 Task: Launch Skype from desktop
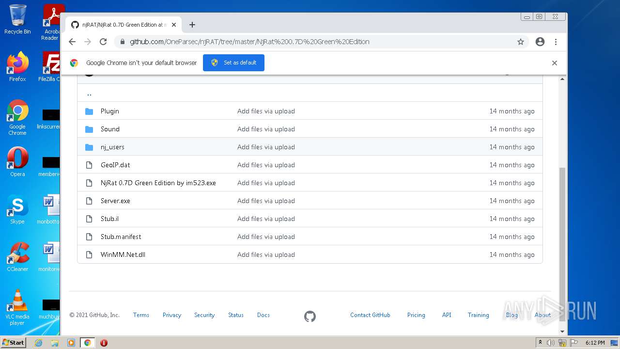click(x=17, y=209)
